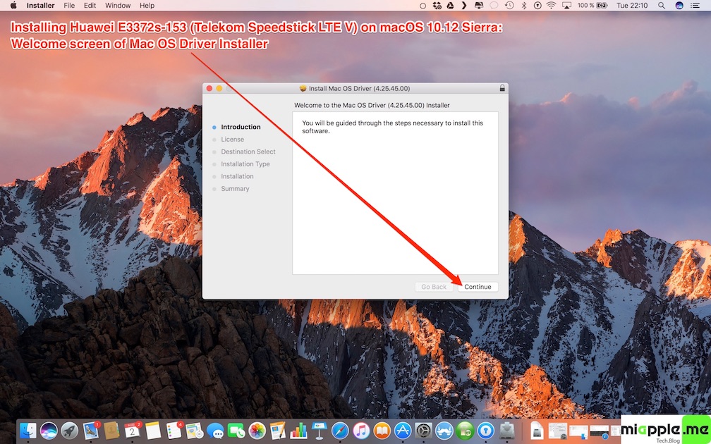Viewport: 711px width, 444px height.
Task: Open the App Store from the Dock
Action: coord(403,430)
